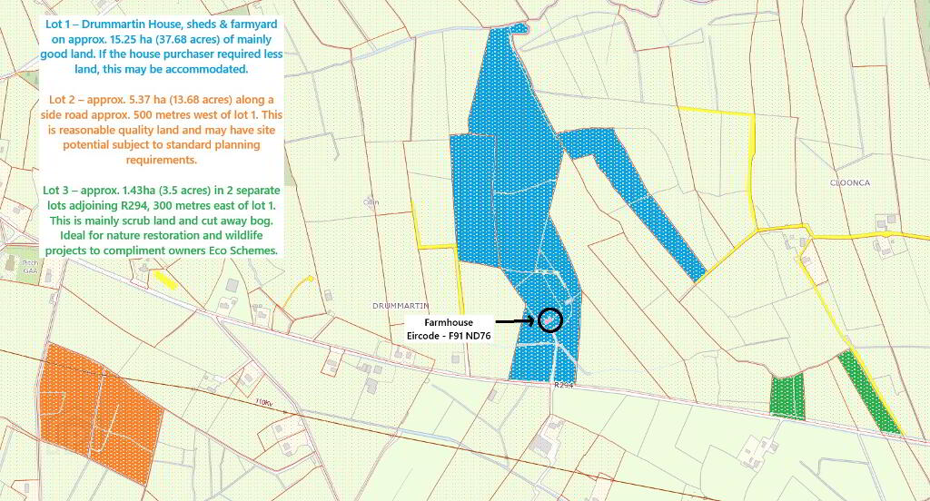The width and height of the screenshot is (930, 501).
Task: Click the Lot 1 blue description text
Action: click(163, 45)
